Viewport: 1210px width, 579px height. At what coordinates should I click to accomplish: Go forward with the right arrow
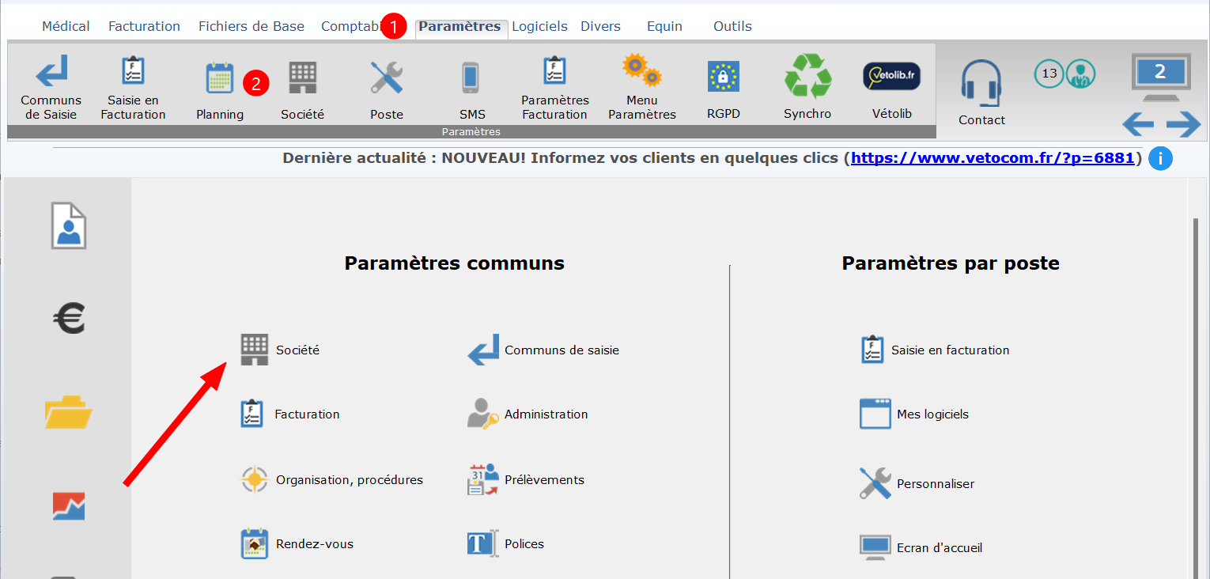1184,124
